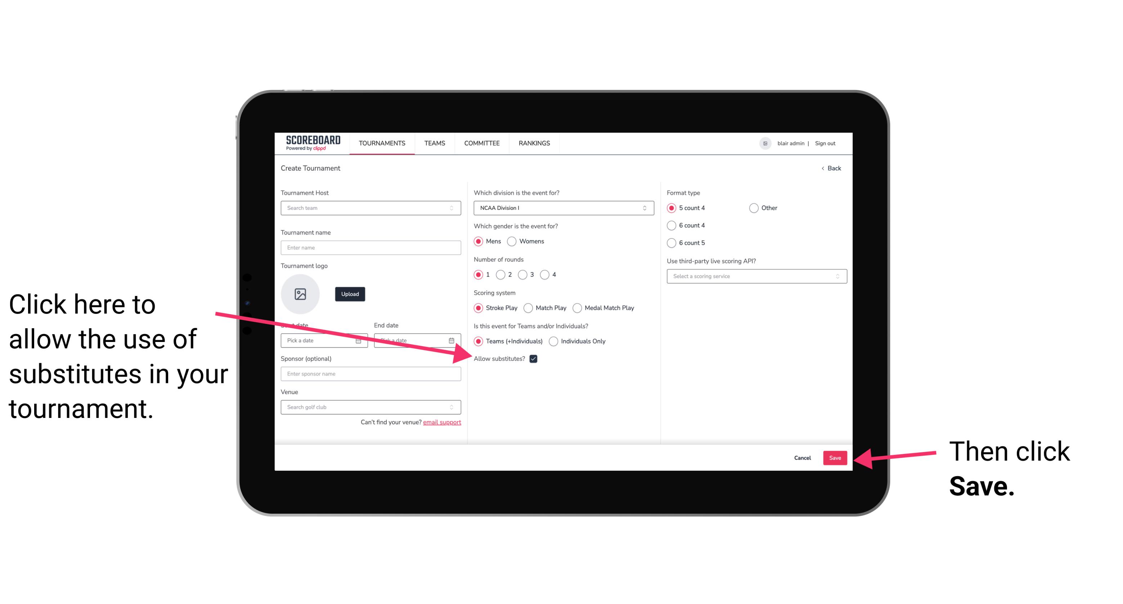Click the Tournament name input field
Image resolution: width=1123 pixels, height=604 pixels.
click(370, 248)
